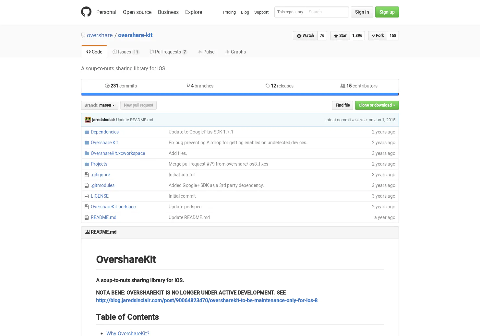480x336 pixels.
Task: Click the branches fork icon
Action: click(188, 86)
